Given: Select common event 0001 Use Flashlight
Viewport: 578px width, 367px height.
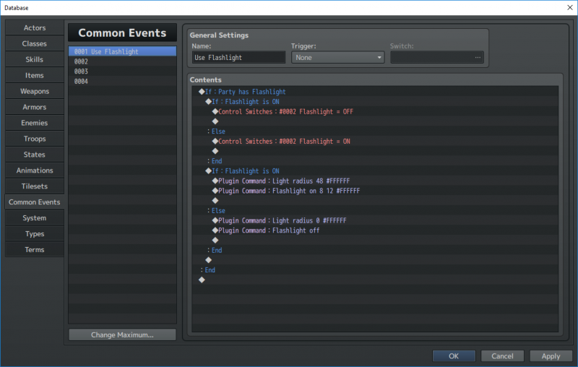Looking at the screenshot, I should (x=122, y=51).
